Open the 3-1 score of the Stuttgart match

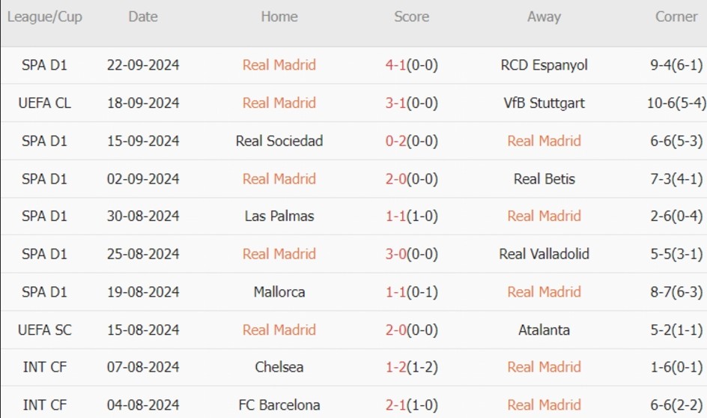(x=395, y=103)
